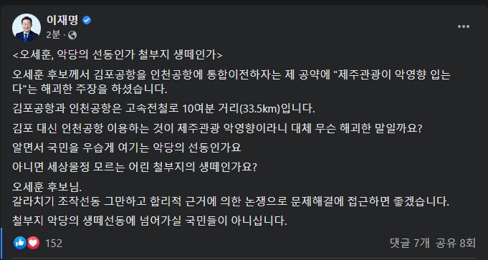
Task: Click the headline <오세훈, 악당의 선동인가 철부지 생떼인가>
Action: pos(118,55)
